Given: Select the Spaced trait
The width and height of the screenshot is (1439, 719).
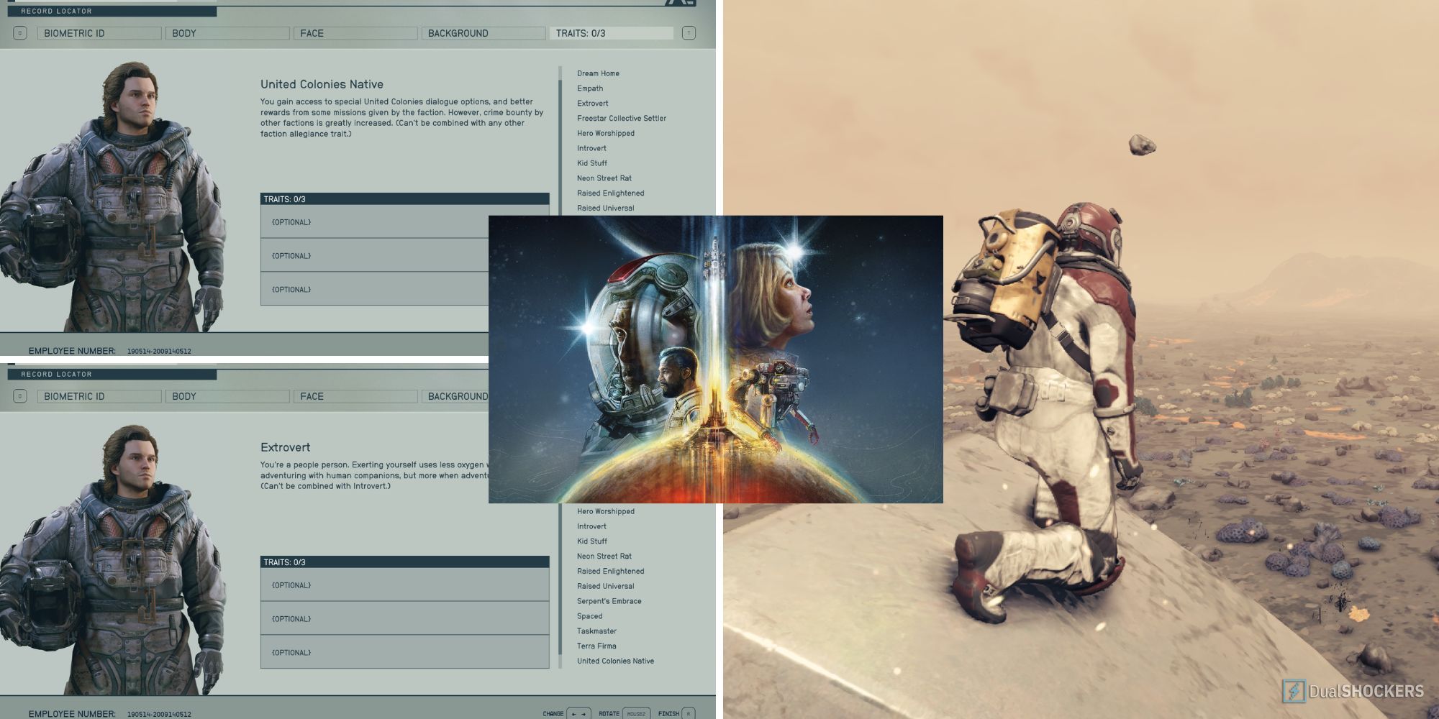Looking at the screenshot, I should [589, 616].
